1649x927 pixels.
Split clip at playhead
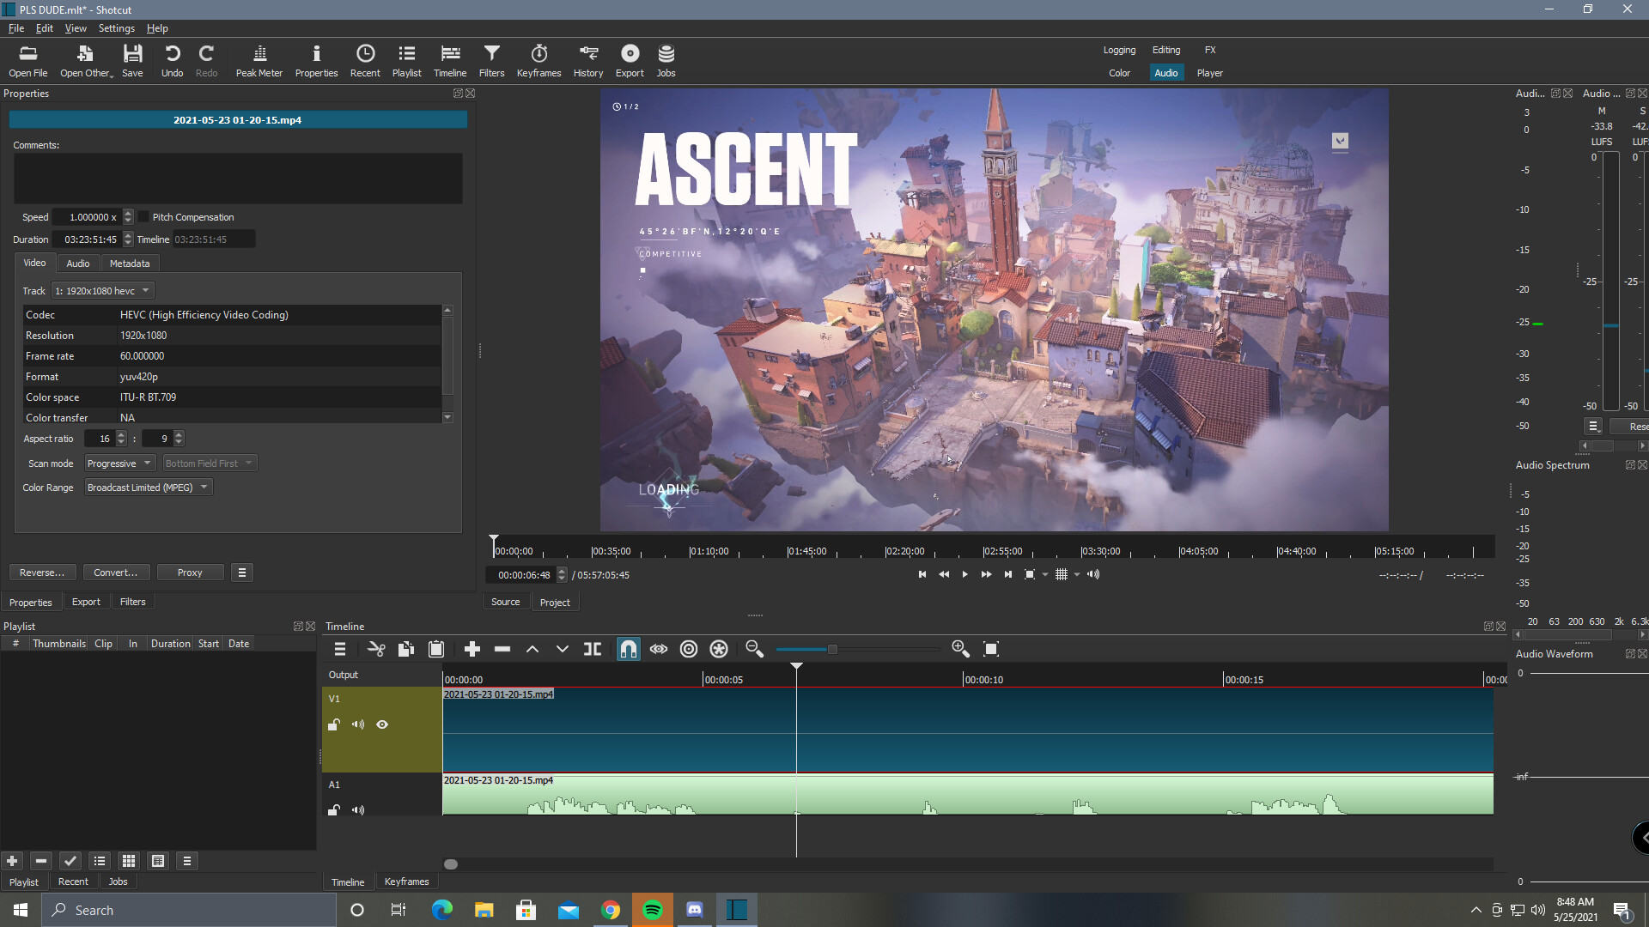click(593, 649)
